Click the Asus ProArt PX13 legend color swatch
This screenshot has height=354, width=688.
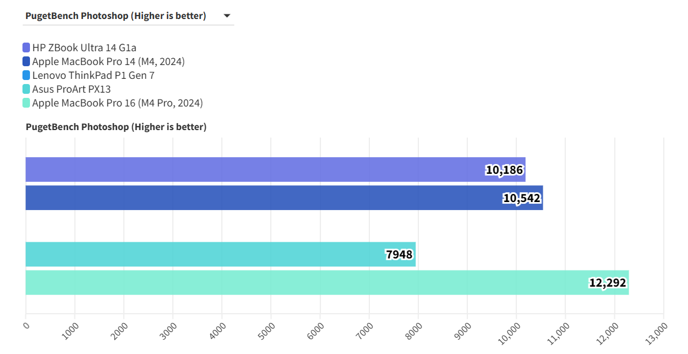[x=27, y=89]
